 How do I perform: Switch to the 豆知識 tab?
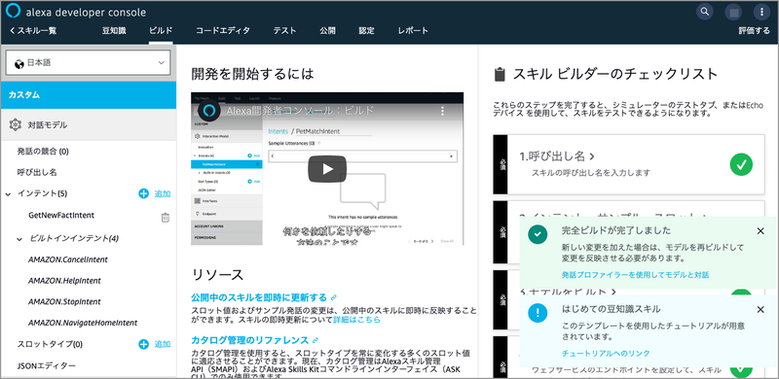114,31
